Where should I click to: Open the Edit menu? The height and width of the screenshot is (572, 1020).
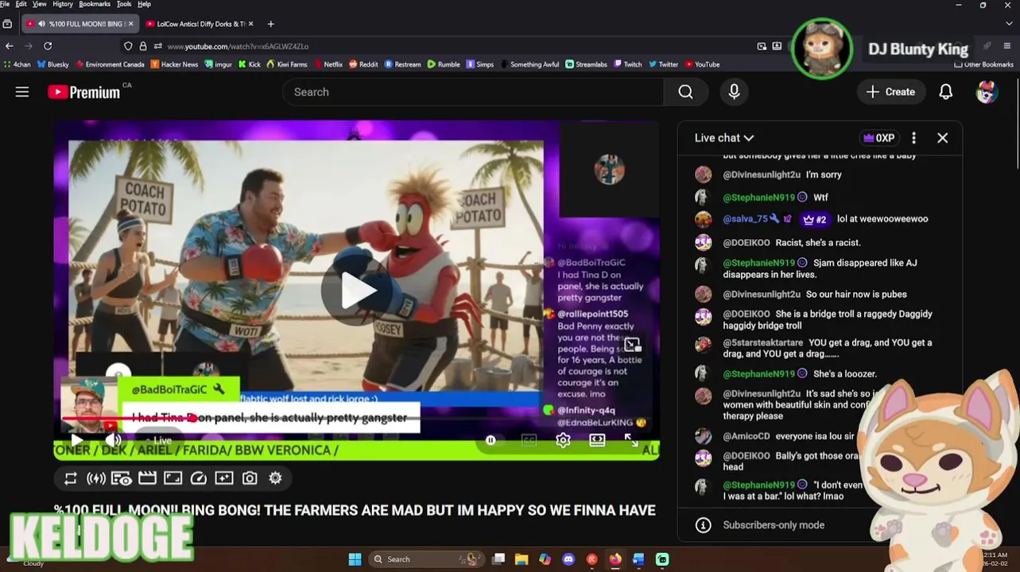21,4
